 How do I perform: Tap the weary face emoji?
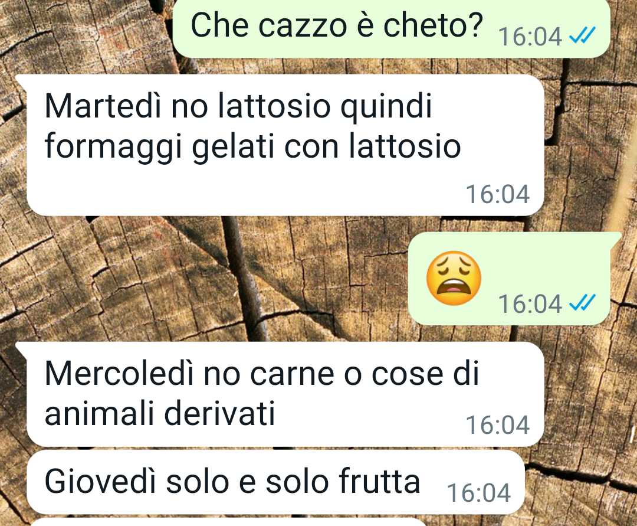coord(454,278)
